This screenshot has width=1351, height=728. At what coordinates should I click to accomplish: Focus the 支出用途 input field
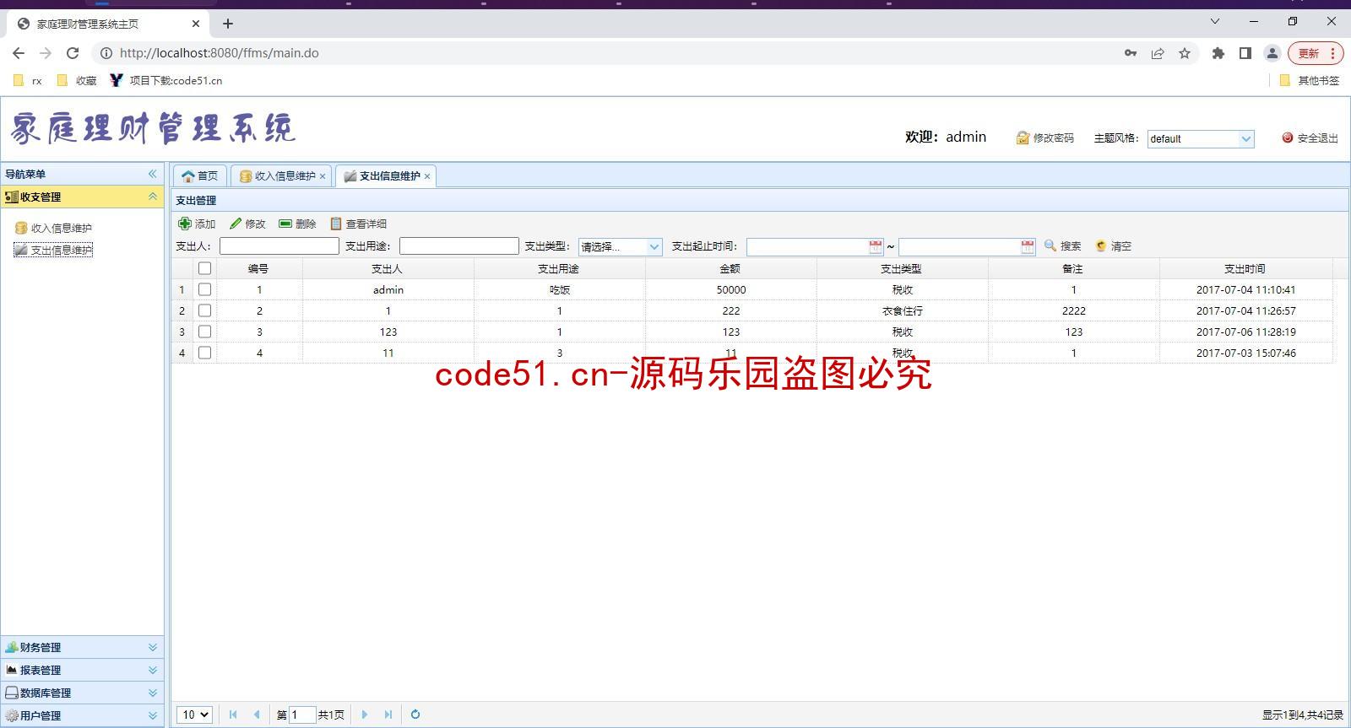tap(458, 245)
